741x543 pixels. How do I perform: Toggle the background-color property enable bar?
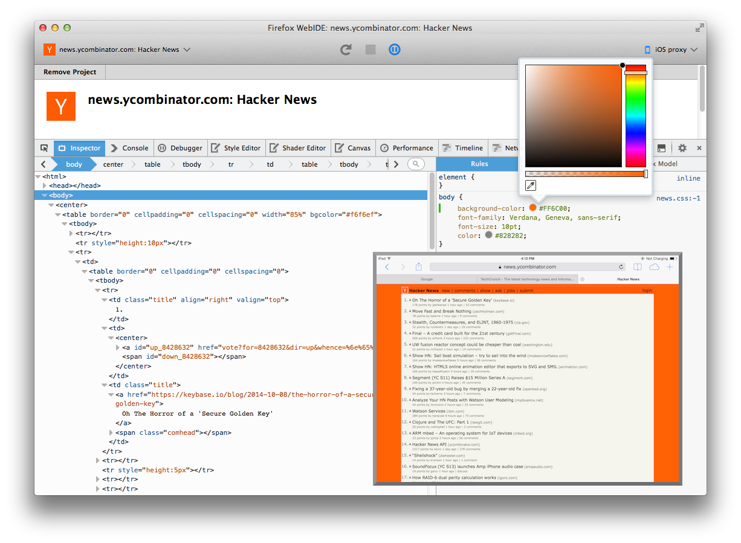[x=440, y=208]
